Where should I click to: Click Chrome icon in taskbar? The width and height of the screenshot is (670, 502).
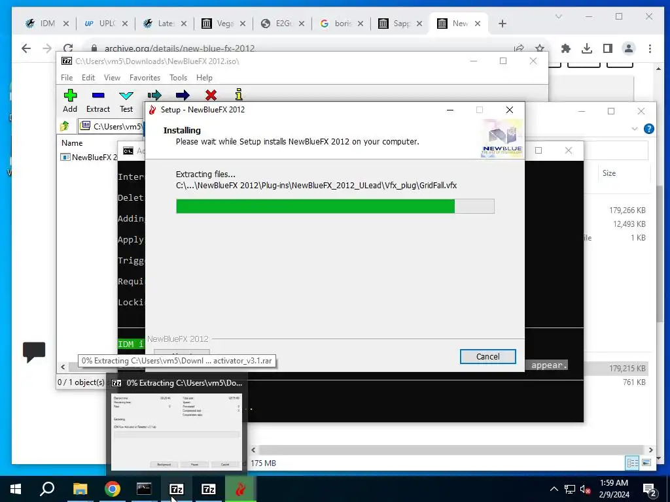(112, 489)
